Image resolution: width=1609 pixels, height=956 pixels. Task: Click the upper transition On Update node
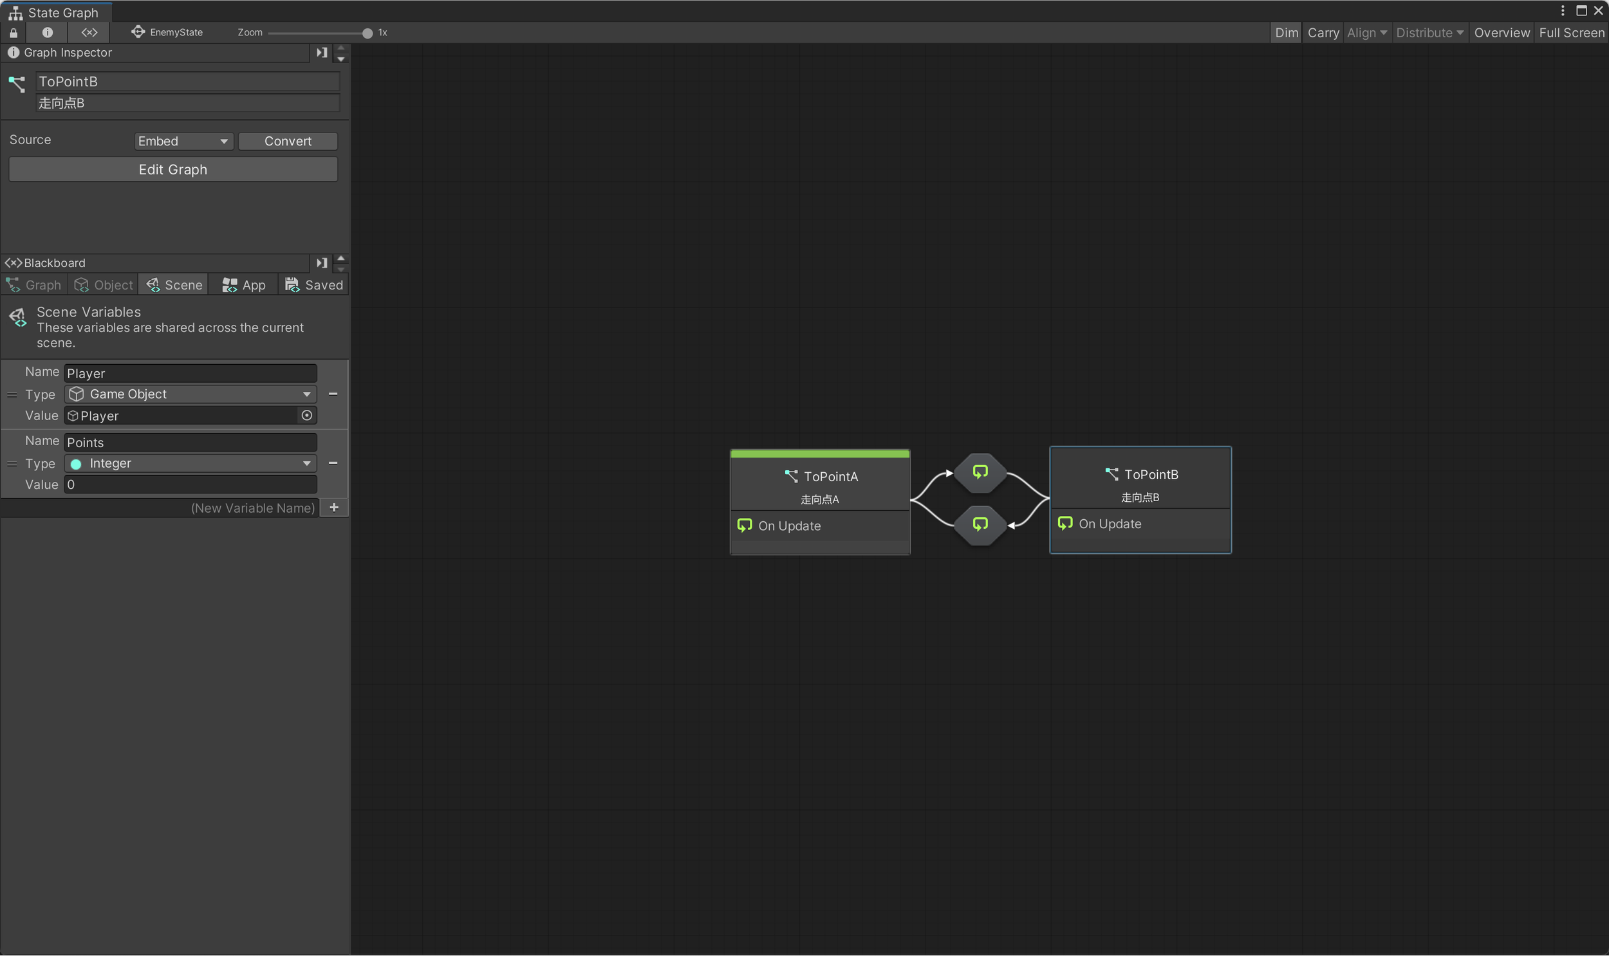tap(980, 472)
